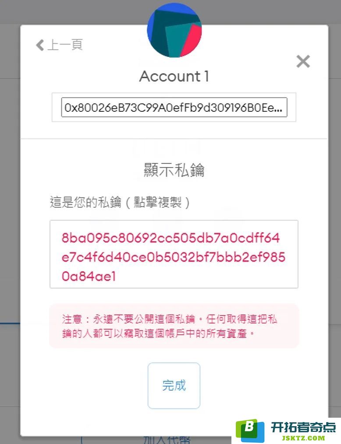The width and height of the screenshot is (341, 444).
Task: Click the partially hidden 加入代幣 link
Action: [x=167, y=440]
